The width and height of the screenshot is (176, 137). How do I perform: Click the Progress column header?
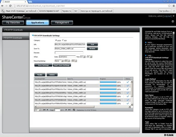click(x=111, y=79)
